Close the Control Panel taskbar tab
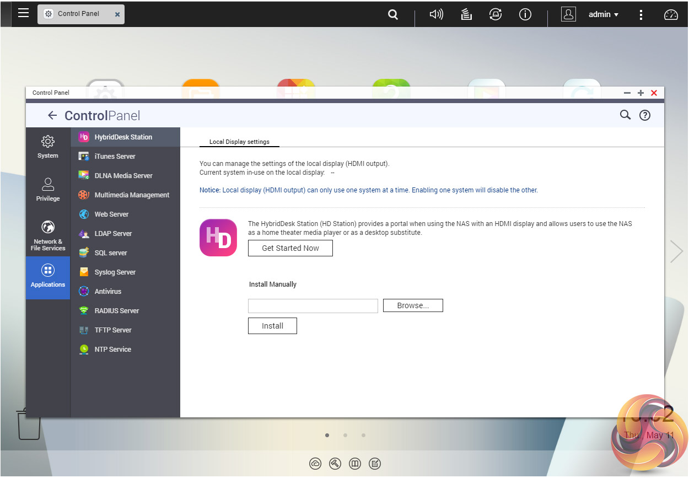 click(x=117, y=15)
